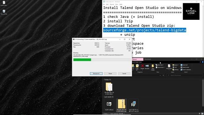Select extracted TOS_BD folder under Today
The width and height of the screenshot is (204, 115).
point(109,88)
